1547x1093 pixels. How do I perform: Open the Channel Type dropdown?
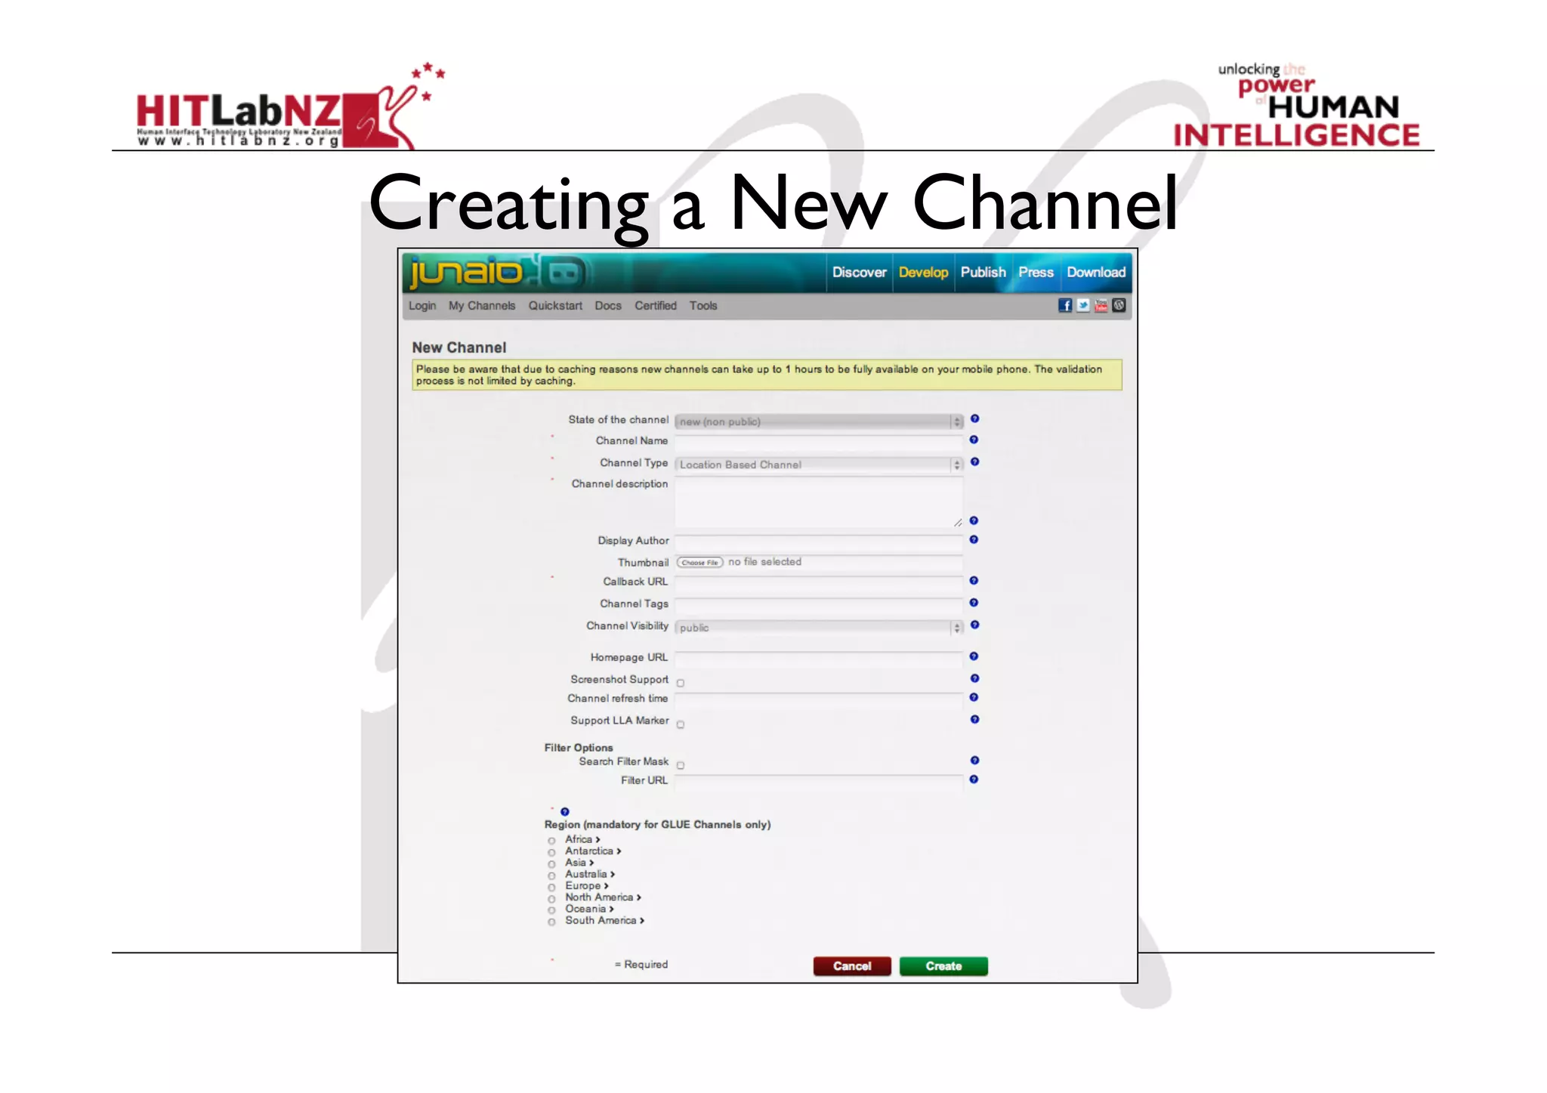pyautogui.click(x=819, y=465)
